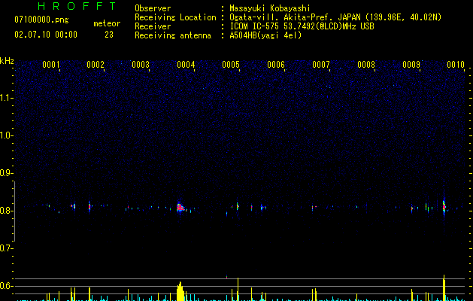Click the kHz axis unit label

[x=7, y=61]
